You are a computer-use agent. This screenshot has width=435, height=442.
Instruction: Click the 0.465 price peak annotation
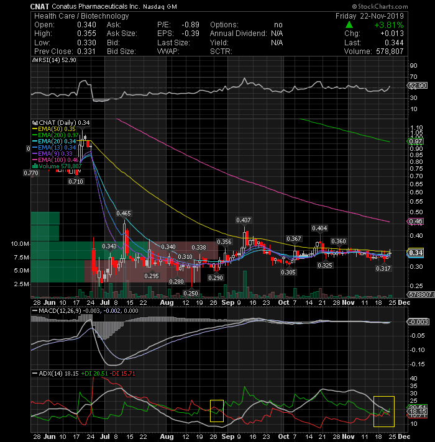[124, 214]
